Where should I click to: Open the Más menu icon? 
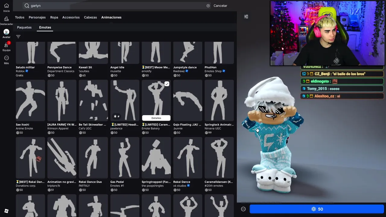click(x=6, y=58)
